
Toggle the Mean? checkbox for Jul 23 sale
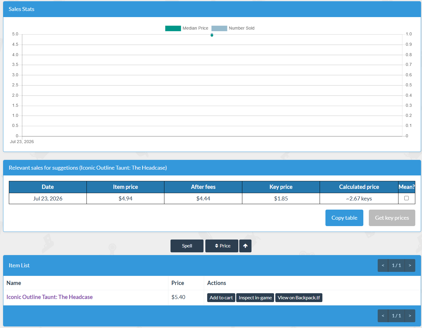(406, 198)
